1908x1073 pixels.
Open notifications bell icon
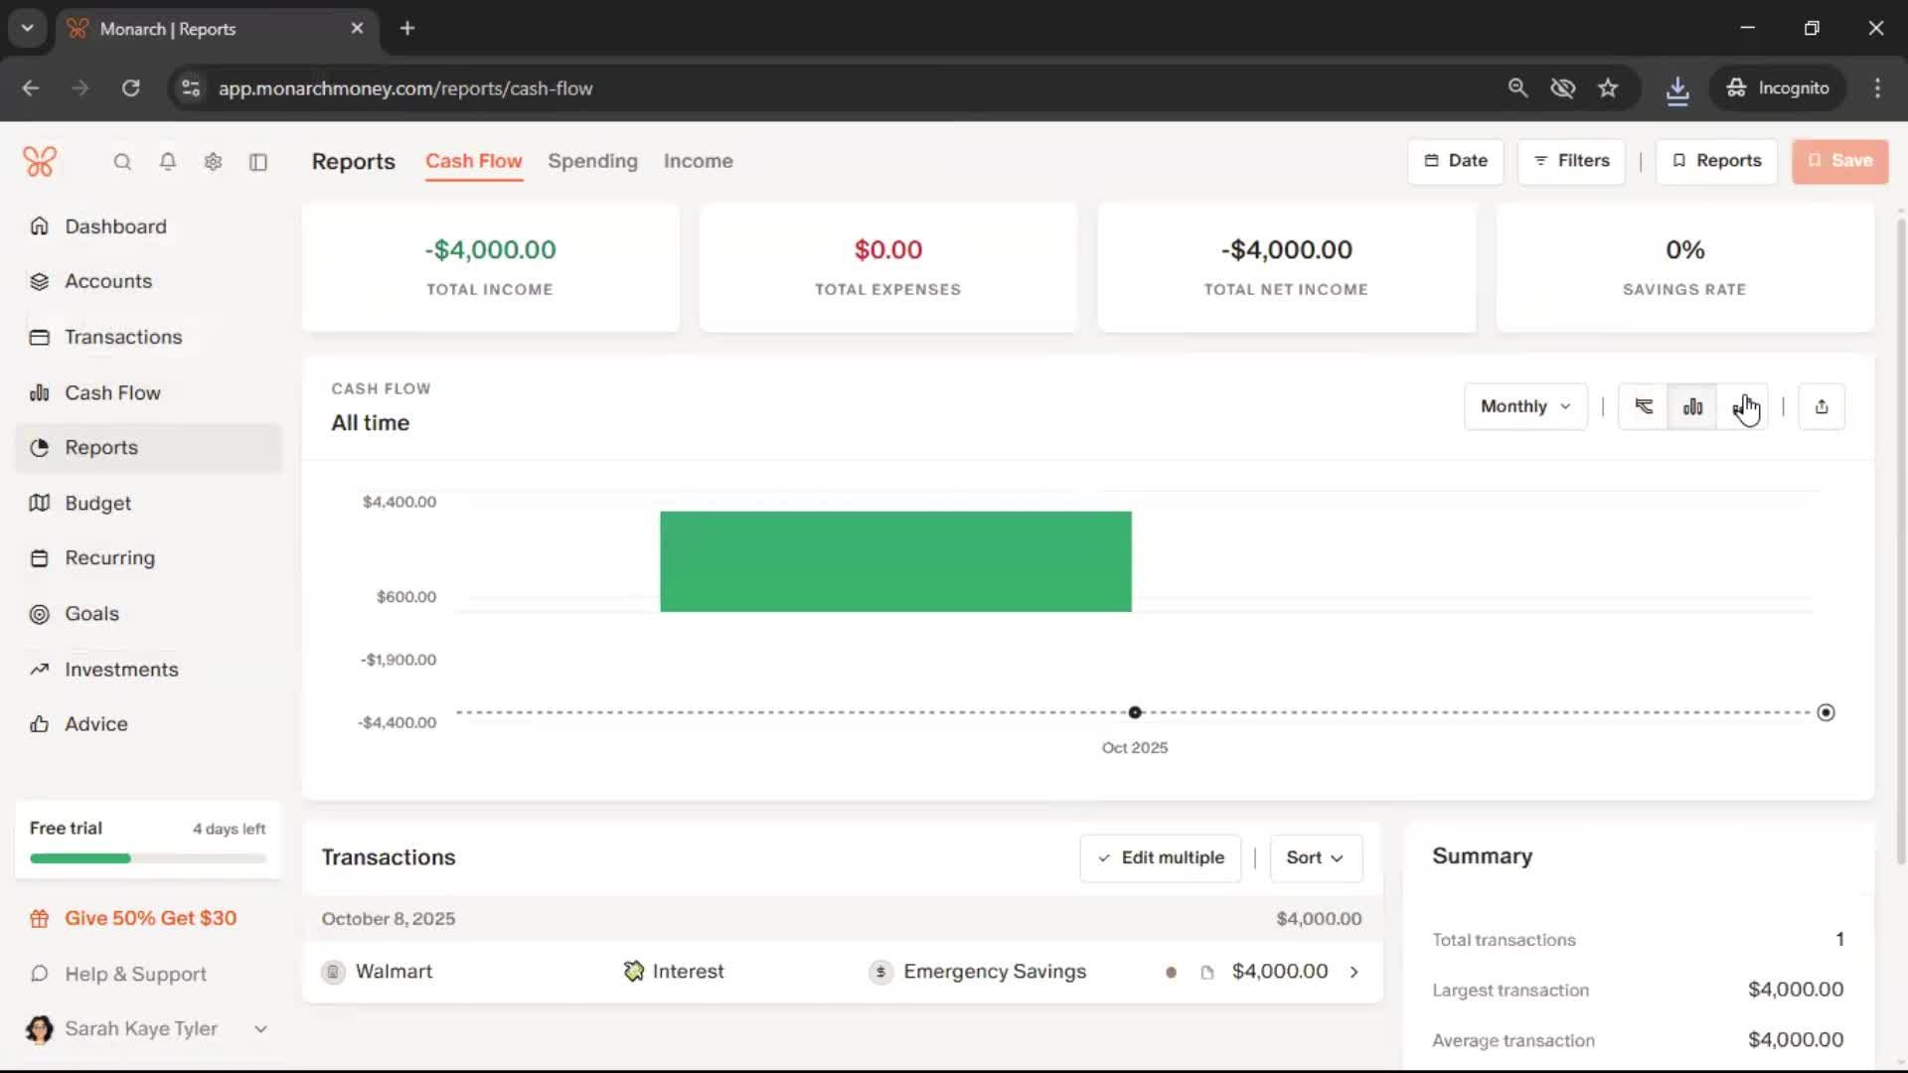168,162
